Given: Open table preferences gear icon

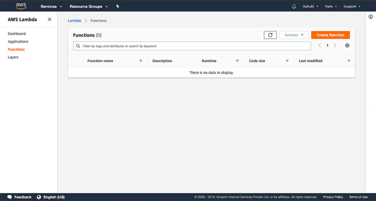Looking at the screenshot, I should (x=347, y=46).
